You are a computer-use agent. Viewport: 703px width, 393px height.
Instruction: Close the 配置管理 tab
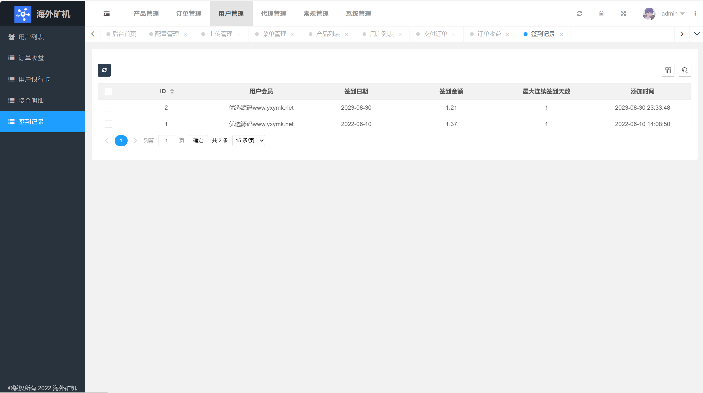(185, 34)
